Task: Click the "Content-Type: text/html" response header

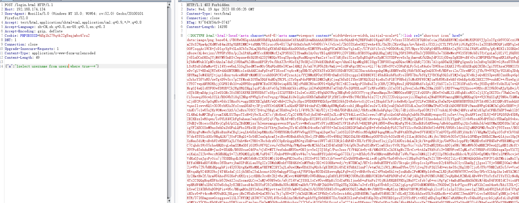Action: point(209,13)
